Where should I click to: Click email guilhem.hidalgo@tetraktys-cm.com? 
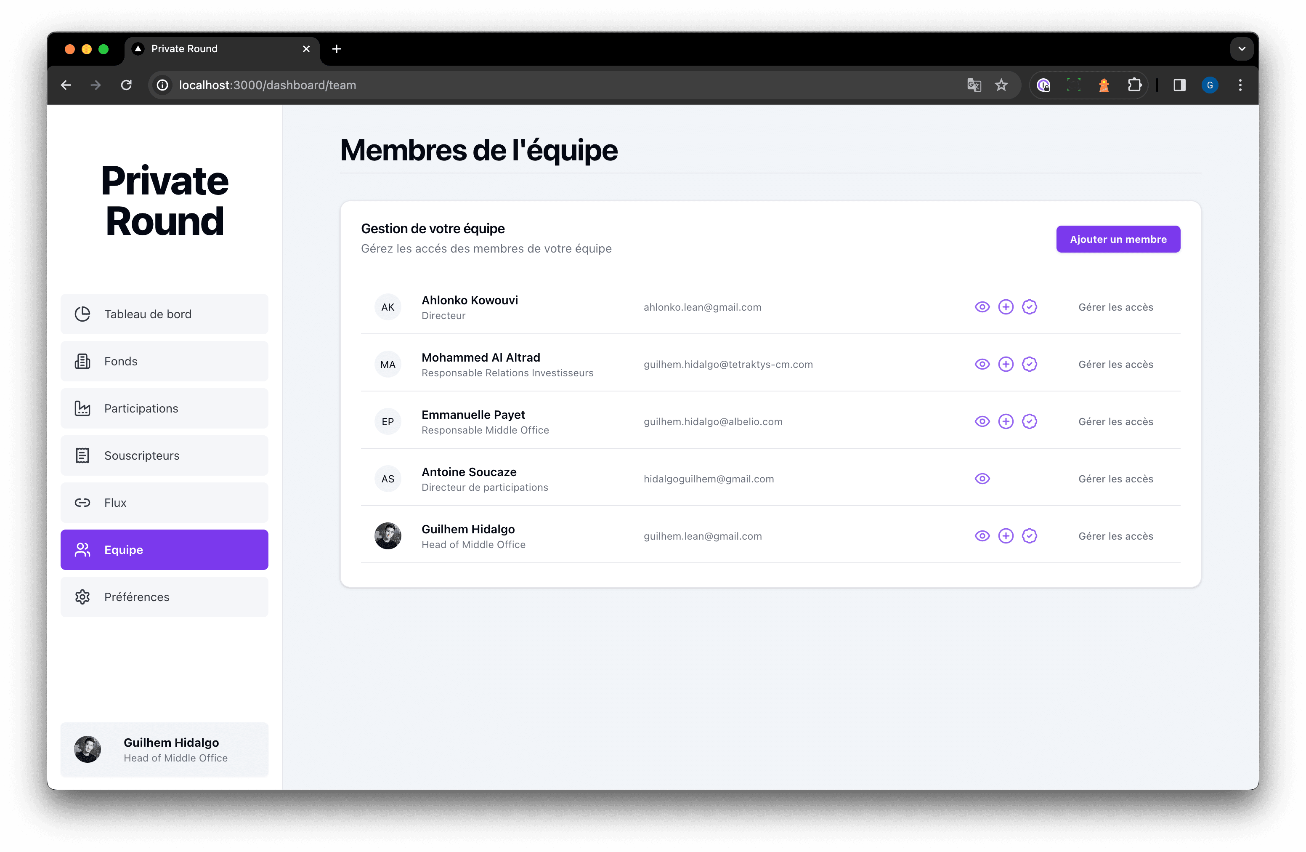click(728, 365)
